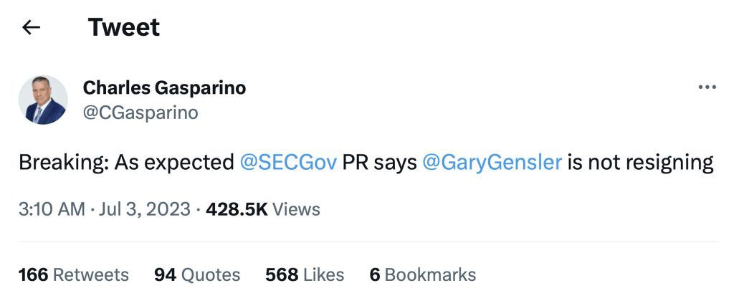Image resolution: width=734 pixels, height=306 pixels.
Task: Open the @GaryGensler mention
Action: (492, 163)
